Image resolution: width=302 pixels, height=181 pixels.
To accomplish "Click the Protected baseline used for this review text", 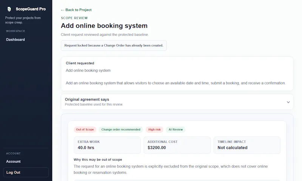I will [94, 104].
